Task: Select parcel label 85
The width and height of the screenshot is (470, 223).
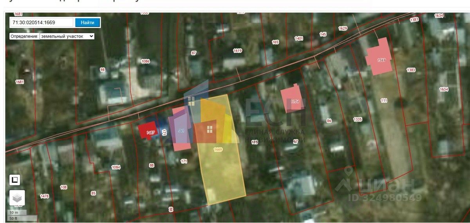Action: coord(93,193)
